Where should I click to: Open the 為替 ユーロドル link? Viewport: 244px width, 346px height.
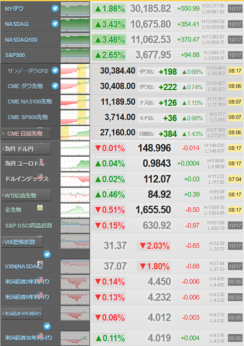[25, 163]
